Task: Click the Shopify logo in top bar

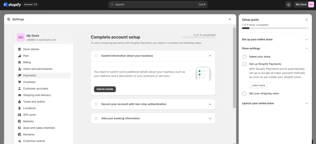Action: 12,4
